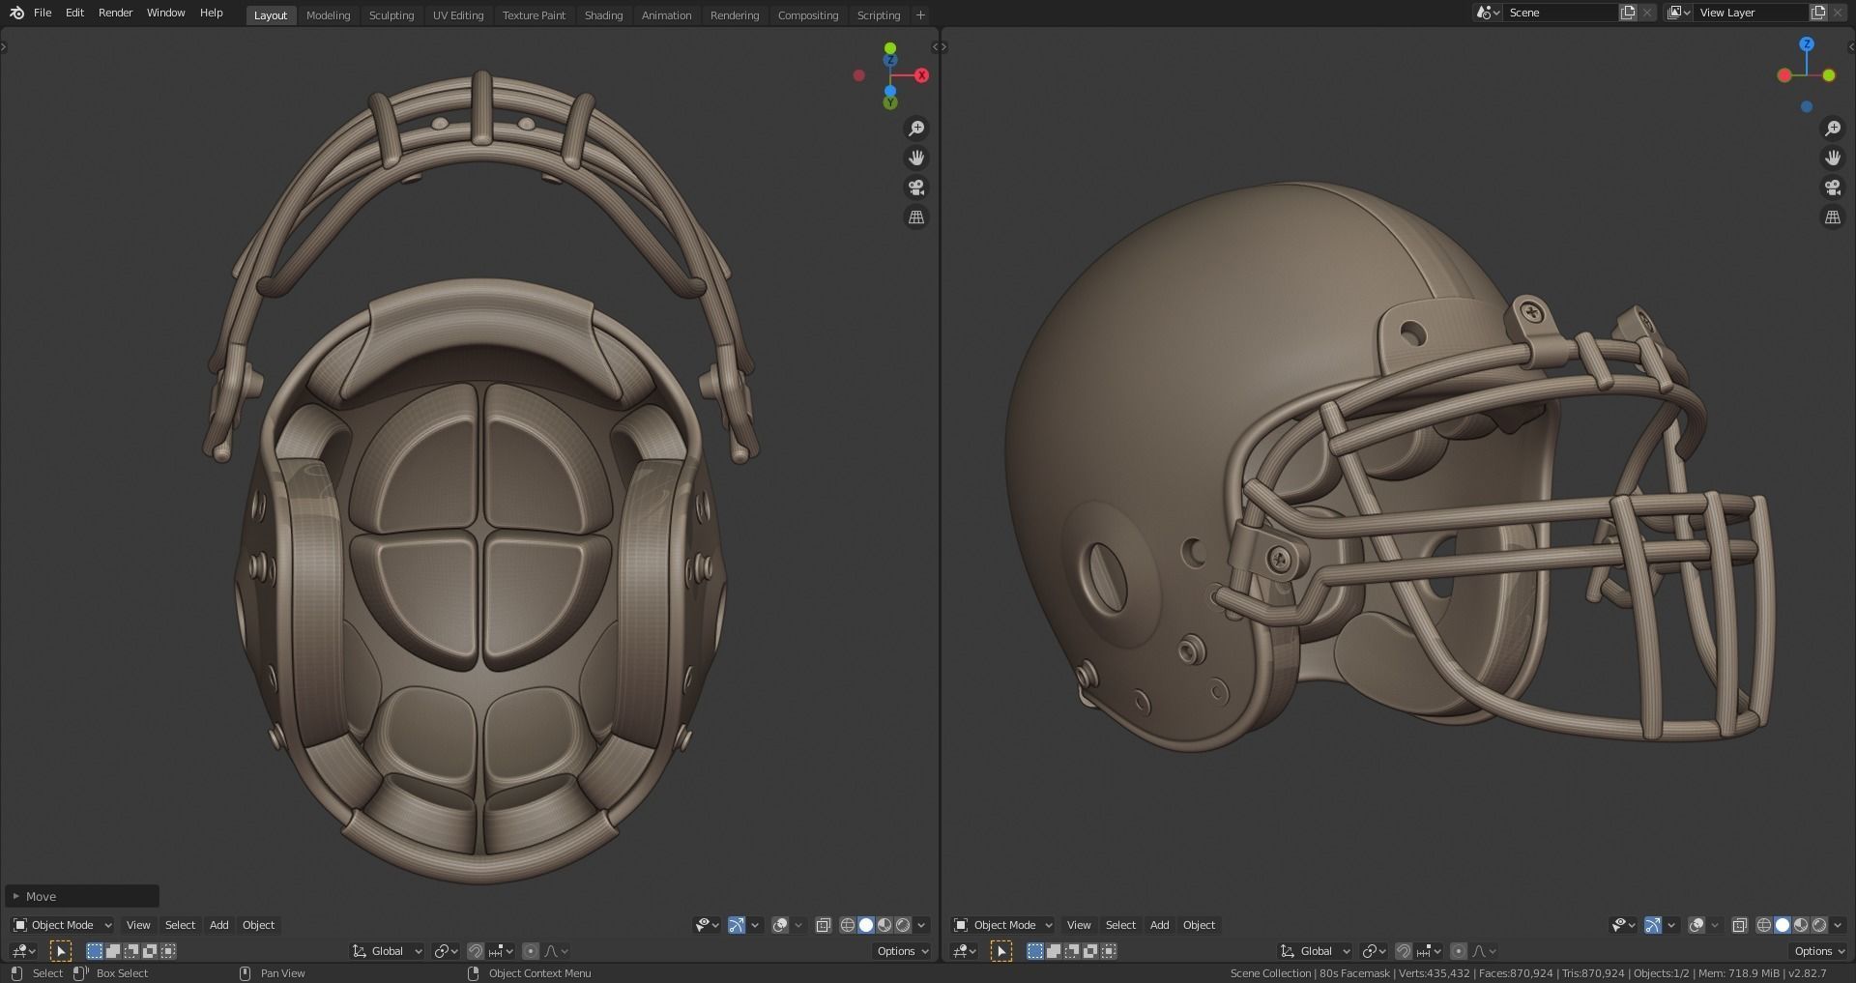This screenshot has height=983, width=1856.
Task: Switch left viewport to rendered shading
Action: pyautogui.click(x=903, y=925)
